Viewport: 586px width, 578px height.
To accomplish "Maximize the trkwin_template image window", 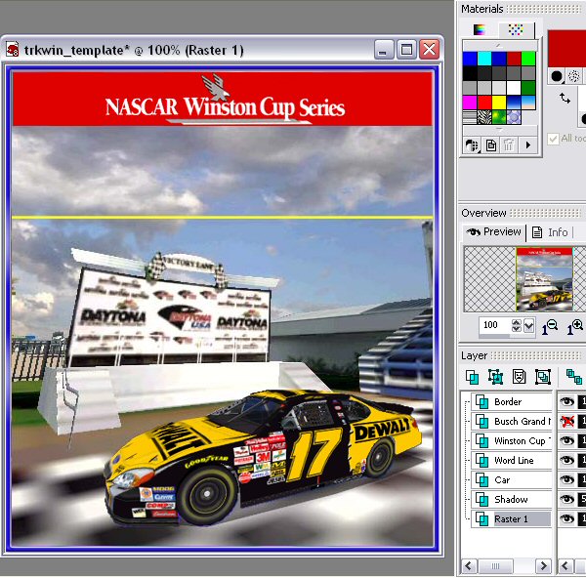I will [406, 50].
